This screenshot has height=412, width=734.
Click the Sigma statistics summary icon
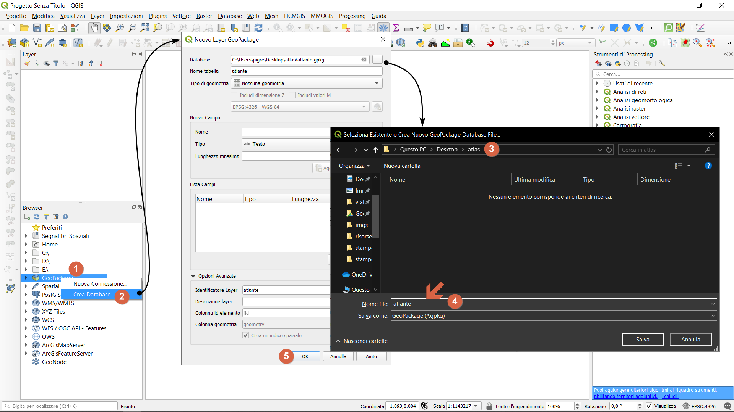click(x=396, y=28)
